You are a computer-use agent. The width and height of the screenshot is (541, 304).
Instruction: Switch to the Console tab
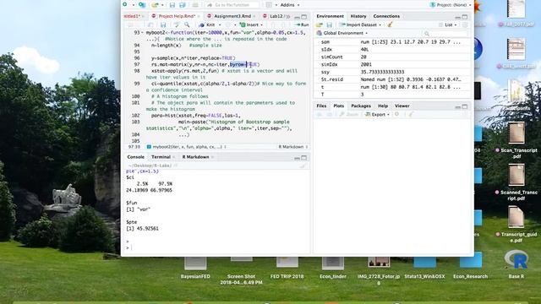(135, 157)
